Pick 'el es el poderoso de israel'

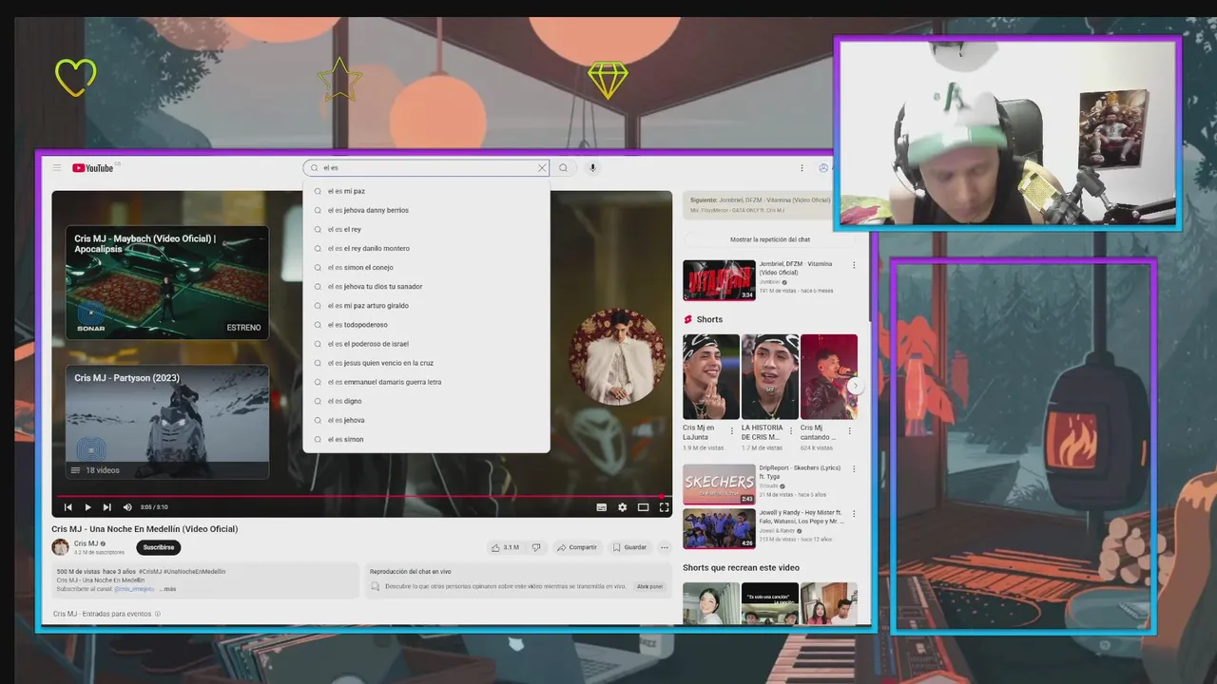426,343
